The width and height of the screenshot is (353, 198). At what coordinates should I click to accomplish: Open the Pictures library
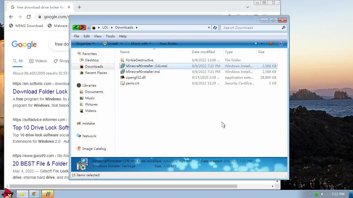[x=91, y=104]
